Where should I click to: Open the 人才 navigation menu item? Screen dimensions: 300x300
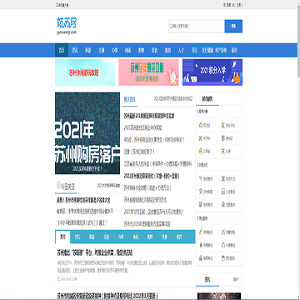[x=181, y=51]
